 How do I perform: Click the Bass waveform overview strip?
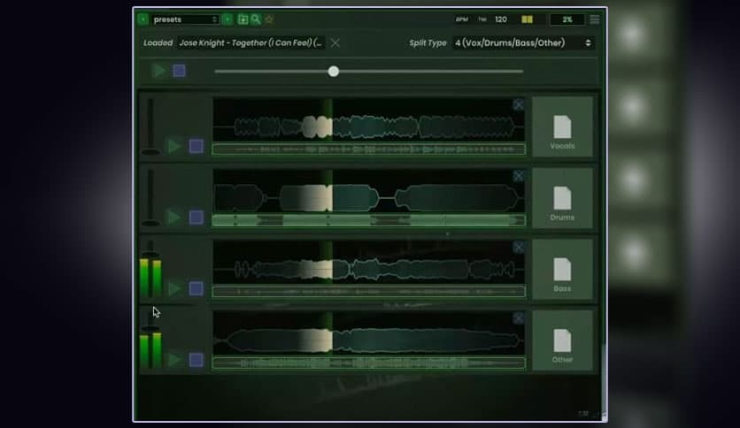tap(368, 292)
